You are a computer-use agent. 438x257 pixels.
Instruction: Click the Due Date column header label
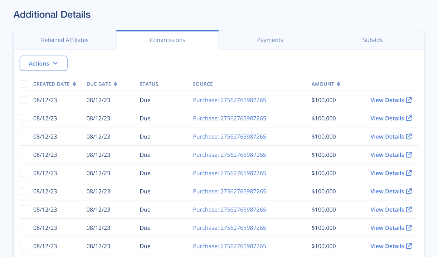(99, 84)
